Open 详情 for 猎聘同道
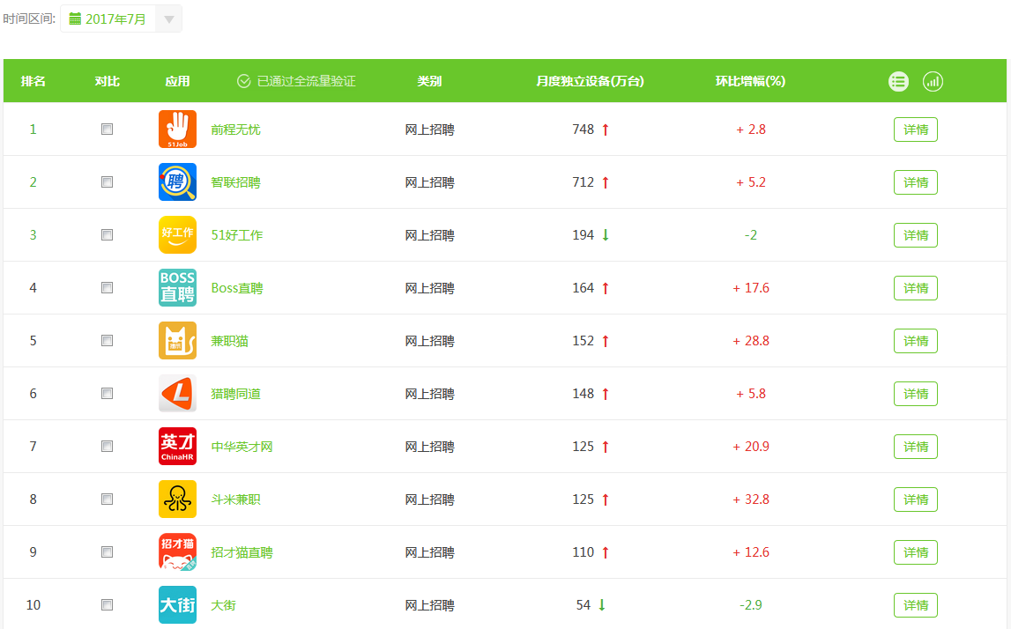 pos(916,394)
